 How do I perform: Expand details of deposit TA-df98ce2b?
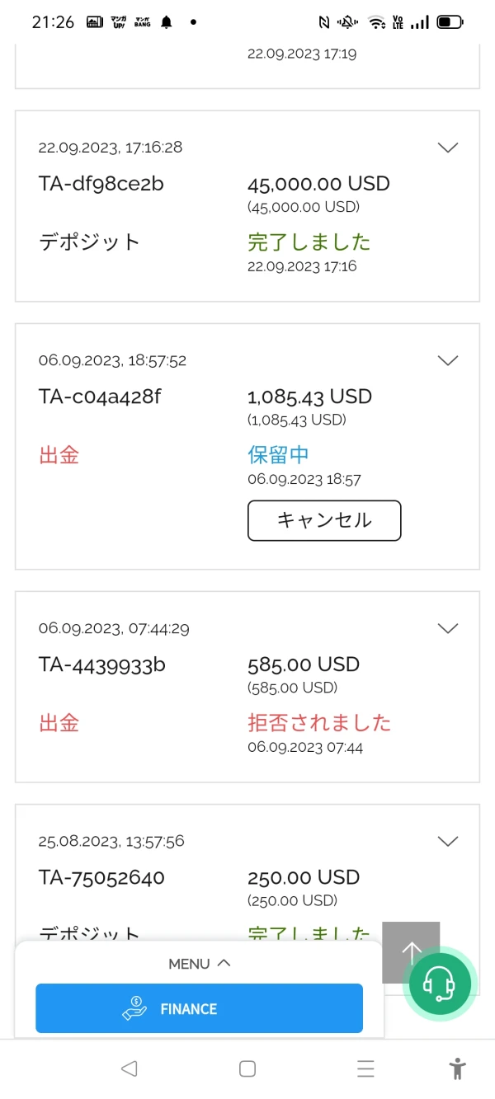447,148
